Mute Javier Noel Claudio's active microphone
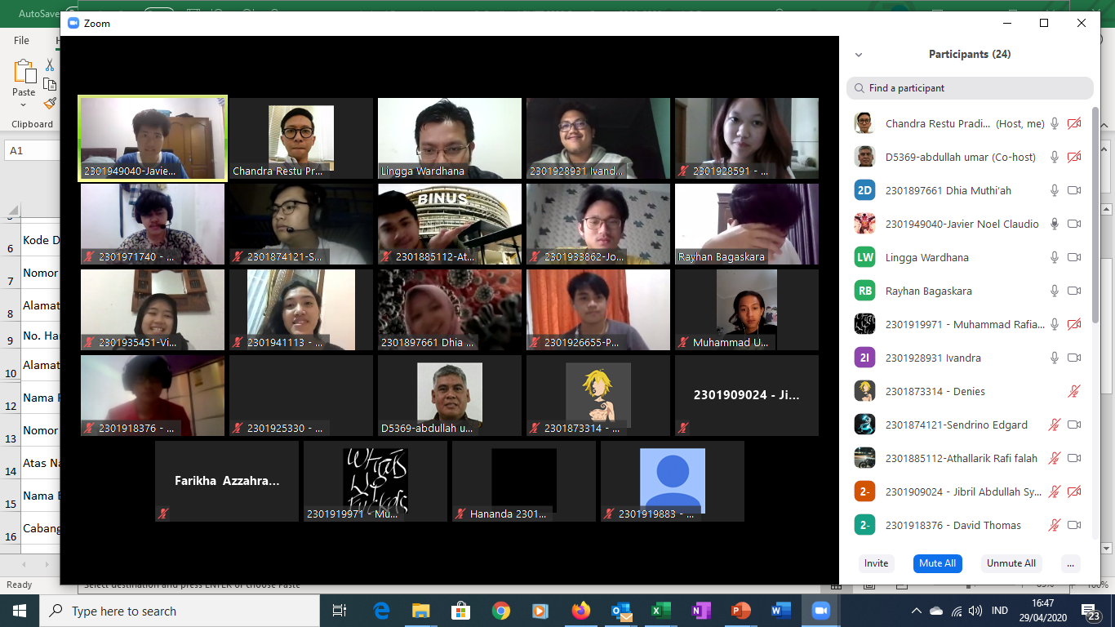Viewport: 1115px width, 627px height. point(1055,224)
